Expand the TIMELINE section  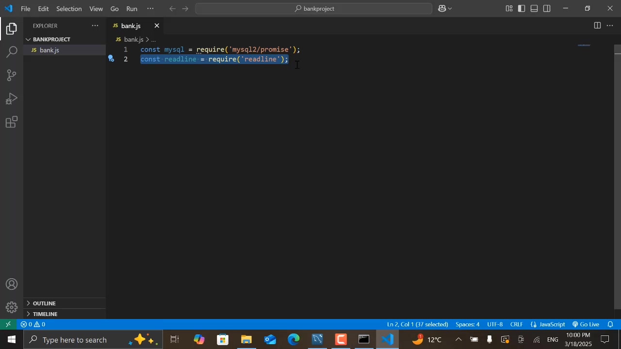coord(65,314)
